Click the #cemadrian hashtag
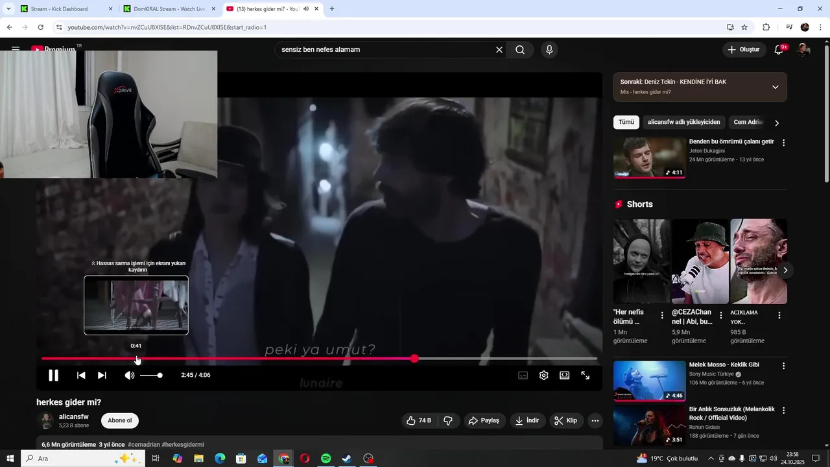Screen dimensions: 830x467 tap(143, 444)
